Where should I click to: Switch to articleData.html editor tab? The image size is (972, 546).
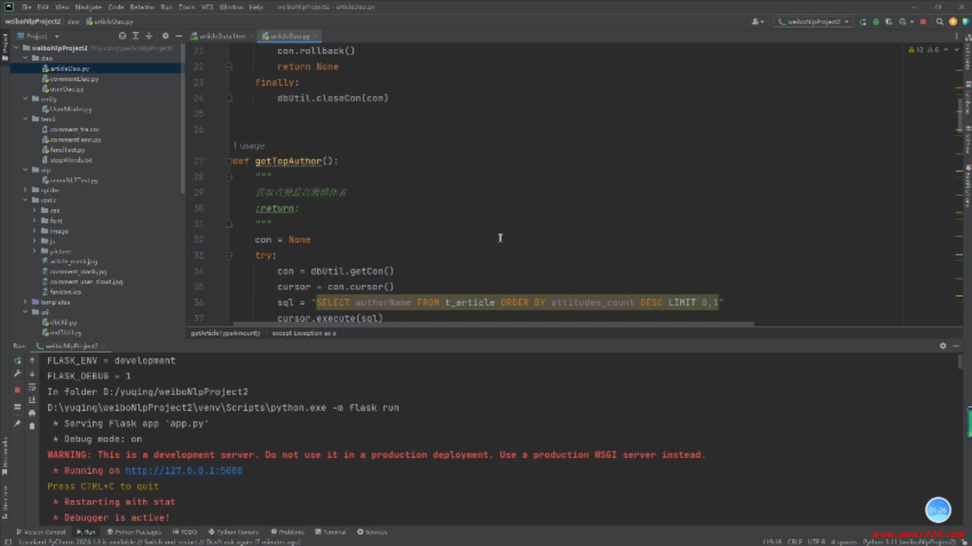pyautogui.click(x=221, y=36)
